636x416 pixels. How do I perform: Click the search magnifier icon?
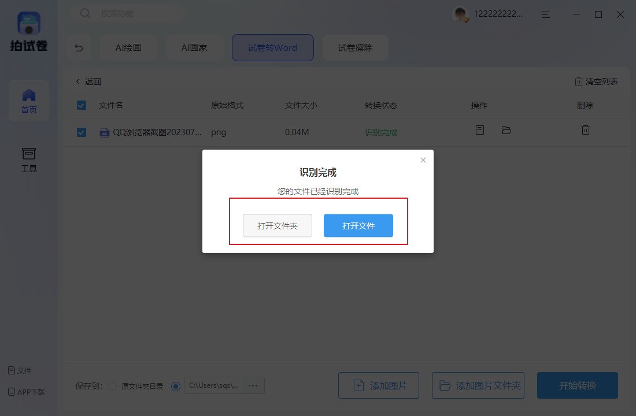[x=84, y=13]
